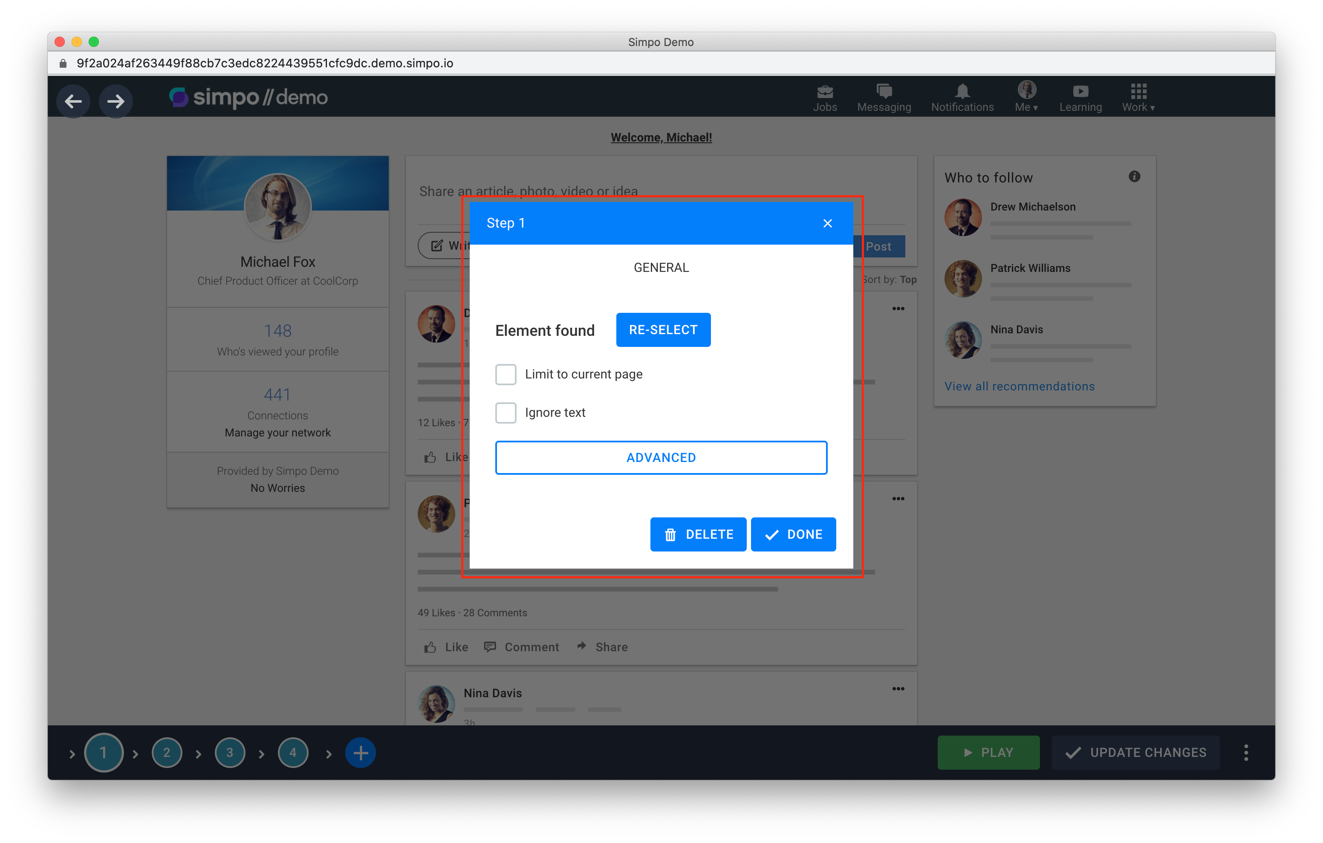Click the 441 connections count
The height and width of the screenshot is (843, 1323).
[x=277, y=394]
